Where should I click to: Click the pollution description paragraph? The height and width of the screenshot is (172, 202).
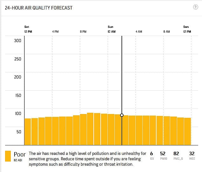(87, 159)
